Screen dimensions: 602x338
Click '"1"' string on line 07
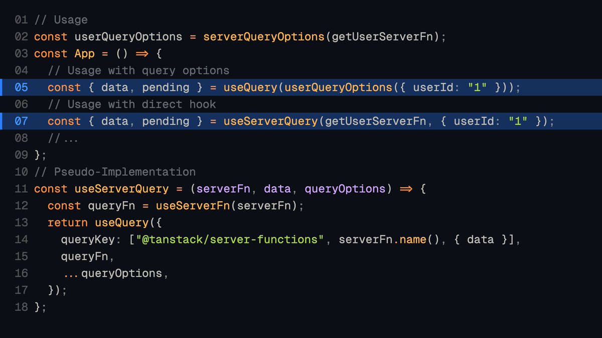[518, 121]
